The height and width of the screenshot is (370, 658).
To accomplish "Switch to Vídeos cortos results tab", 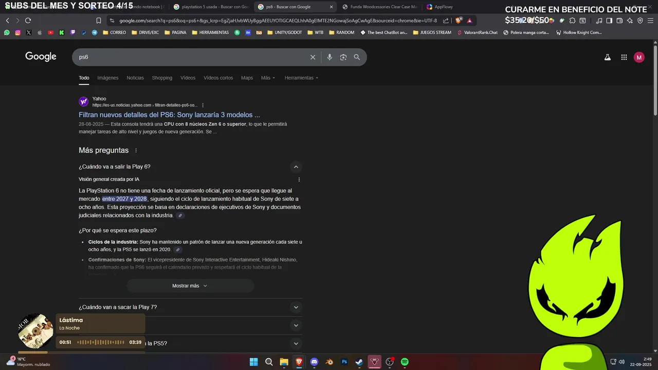I will coord(218,78).
